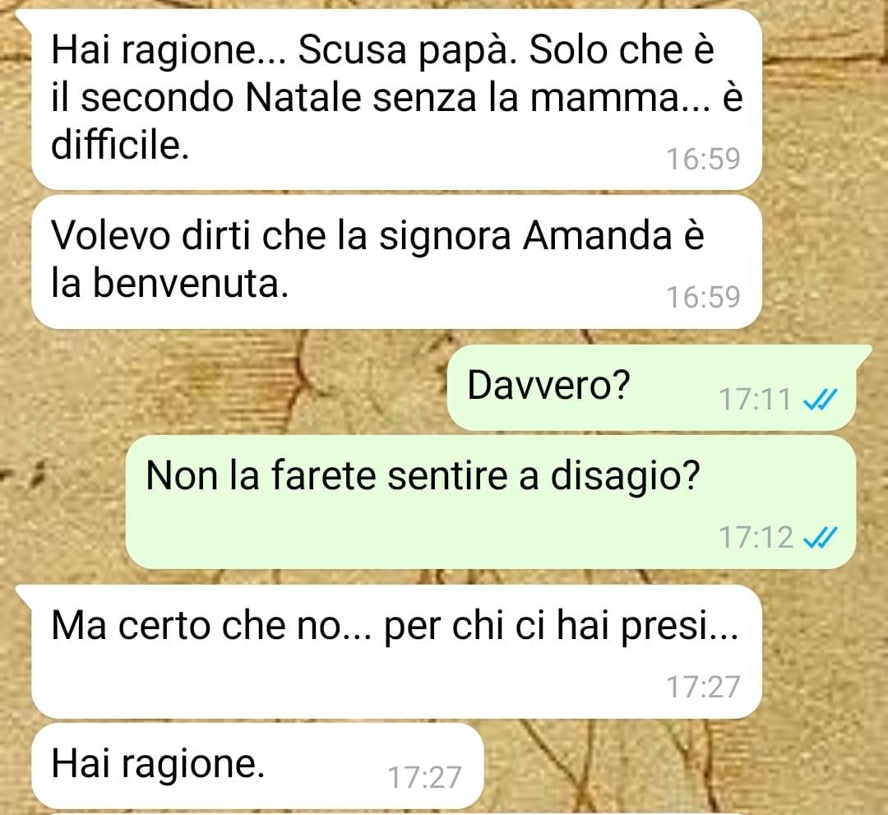Click the 17:27 timestamp next to 'Hai ragione.'
Screen dimensions: 888x815
pyautogui.click(x=424, y=777)
